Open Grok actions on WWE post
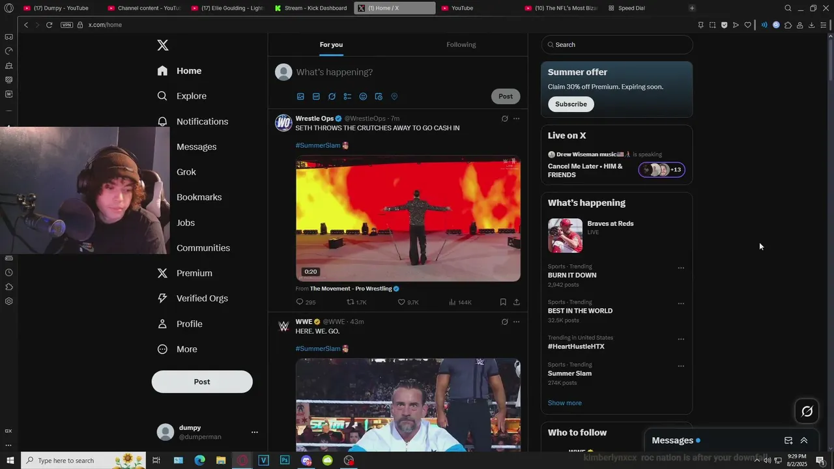Viewport: 834px width, 469px height. point(504,322)
